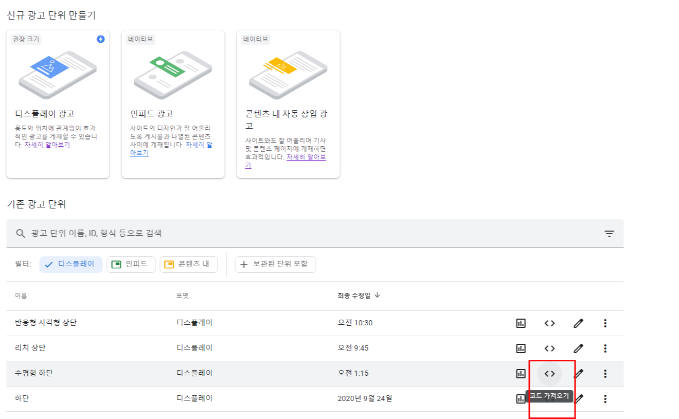The height and width of the screenshot is (419, 679).
Task: Click the 오전 1:15 date cell
Action: coord(353,373)
